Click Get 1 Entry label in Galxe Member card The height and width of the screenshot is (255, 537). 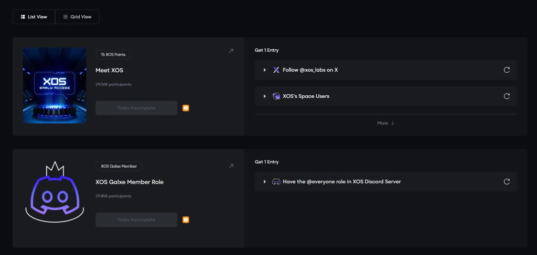(x=267, y=162)
